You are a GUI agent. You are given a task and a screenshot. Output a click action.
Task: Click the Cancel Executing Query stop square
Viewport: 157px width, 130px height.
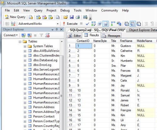81,23
